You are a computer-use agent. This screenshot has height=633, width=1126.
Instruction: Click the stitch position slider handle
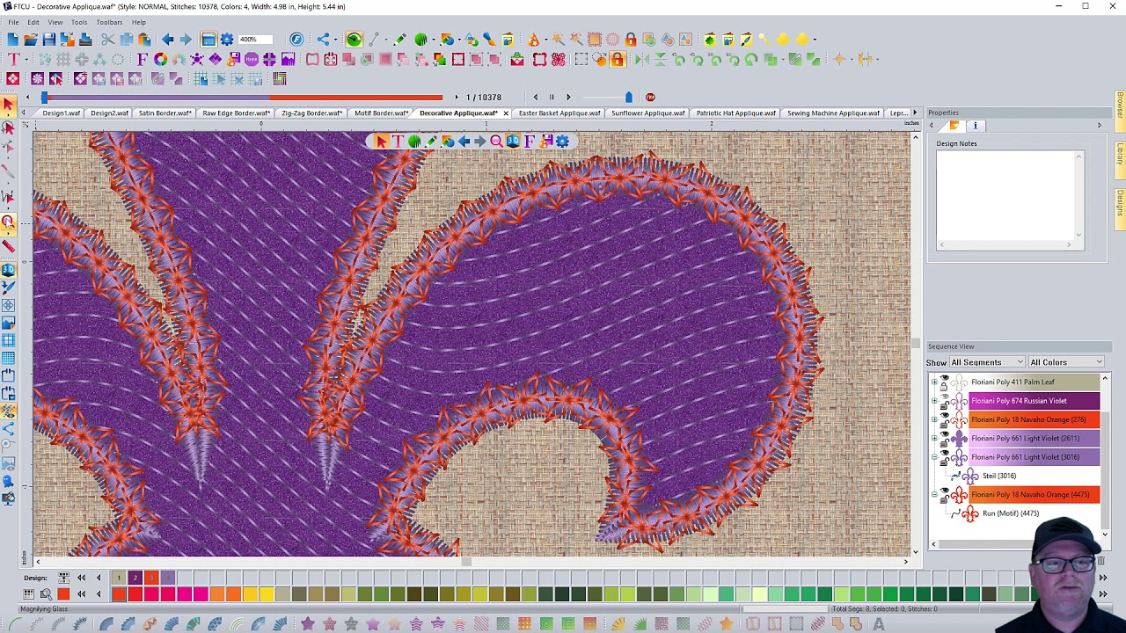44,97
